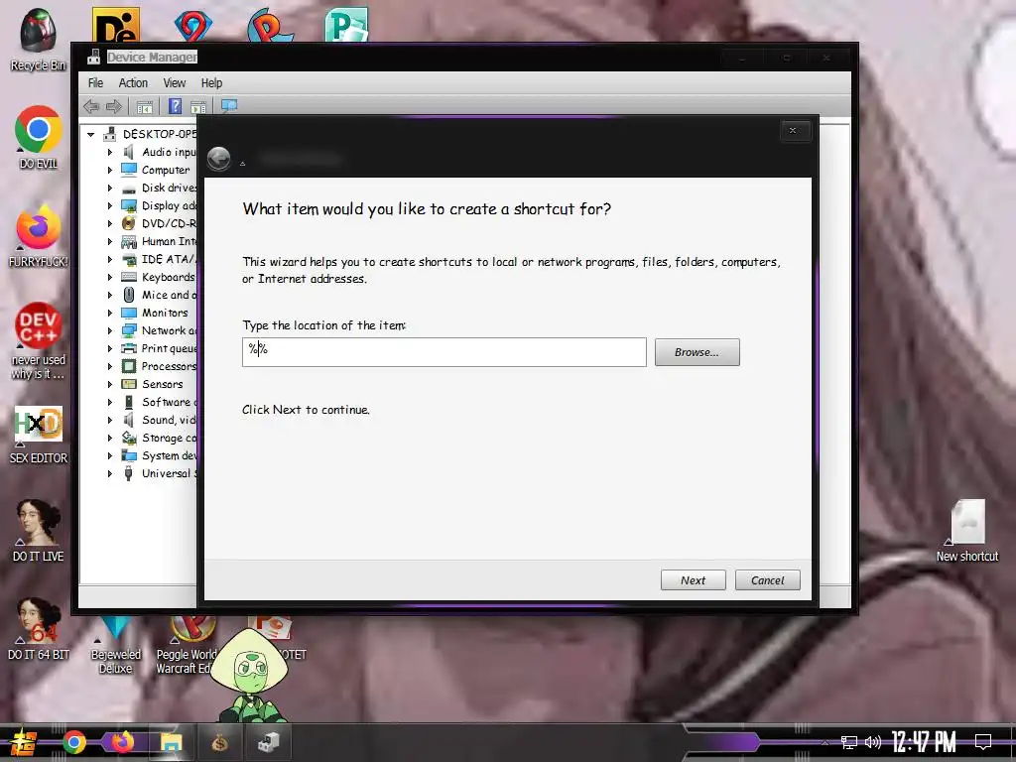The width and height of the screenshot is (1016, 762).
Task: Select the Storage controllers tree row
Action: tap(158, 438)
